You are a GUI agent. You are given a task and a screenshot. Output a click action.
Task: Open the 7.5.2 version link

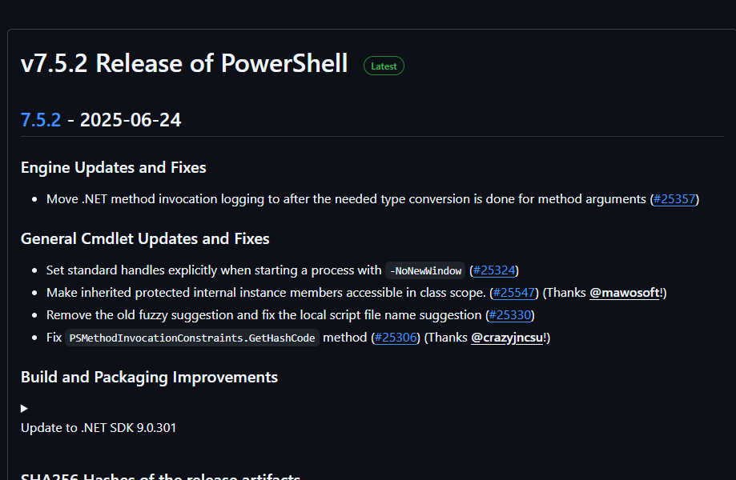click(x=41, y=120)
